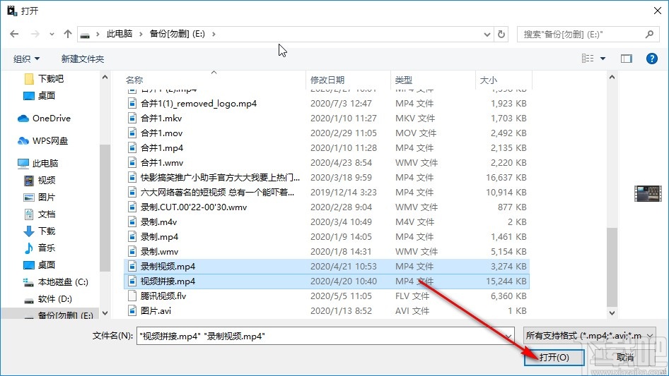Expand the filename history dropdown

pos(508,336)
